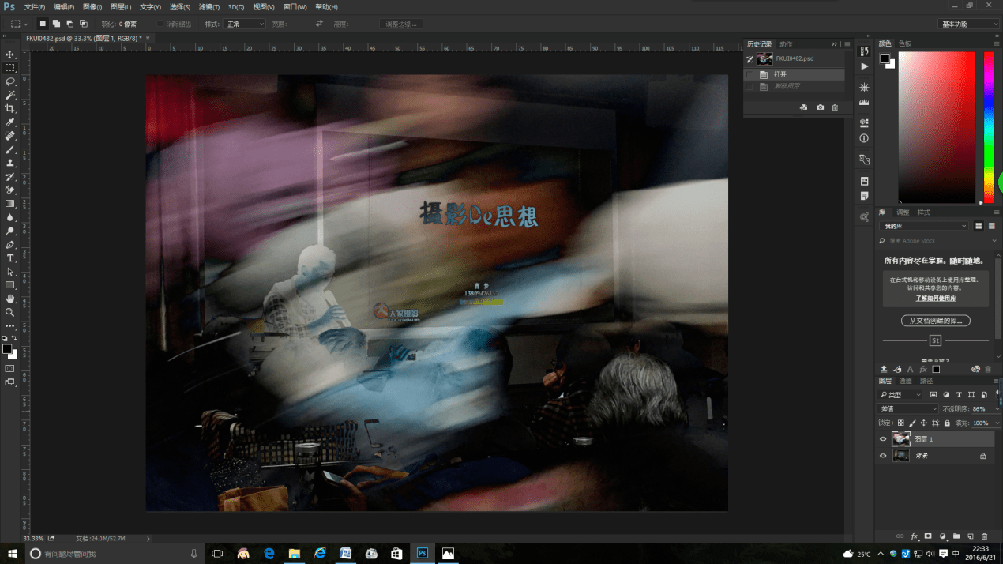Click the 调整边缘... button
The width and height of the screenshot is (1003, 564).
(x=401, y=24)
